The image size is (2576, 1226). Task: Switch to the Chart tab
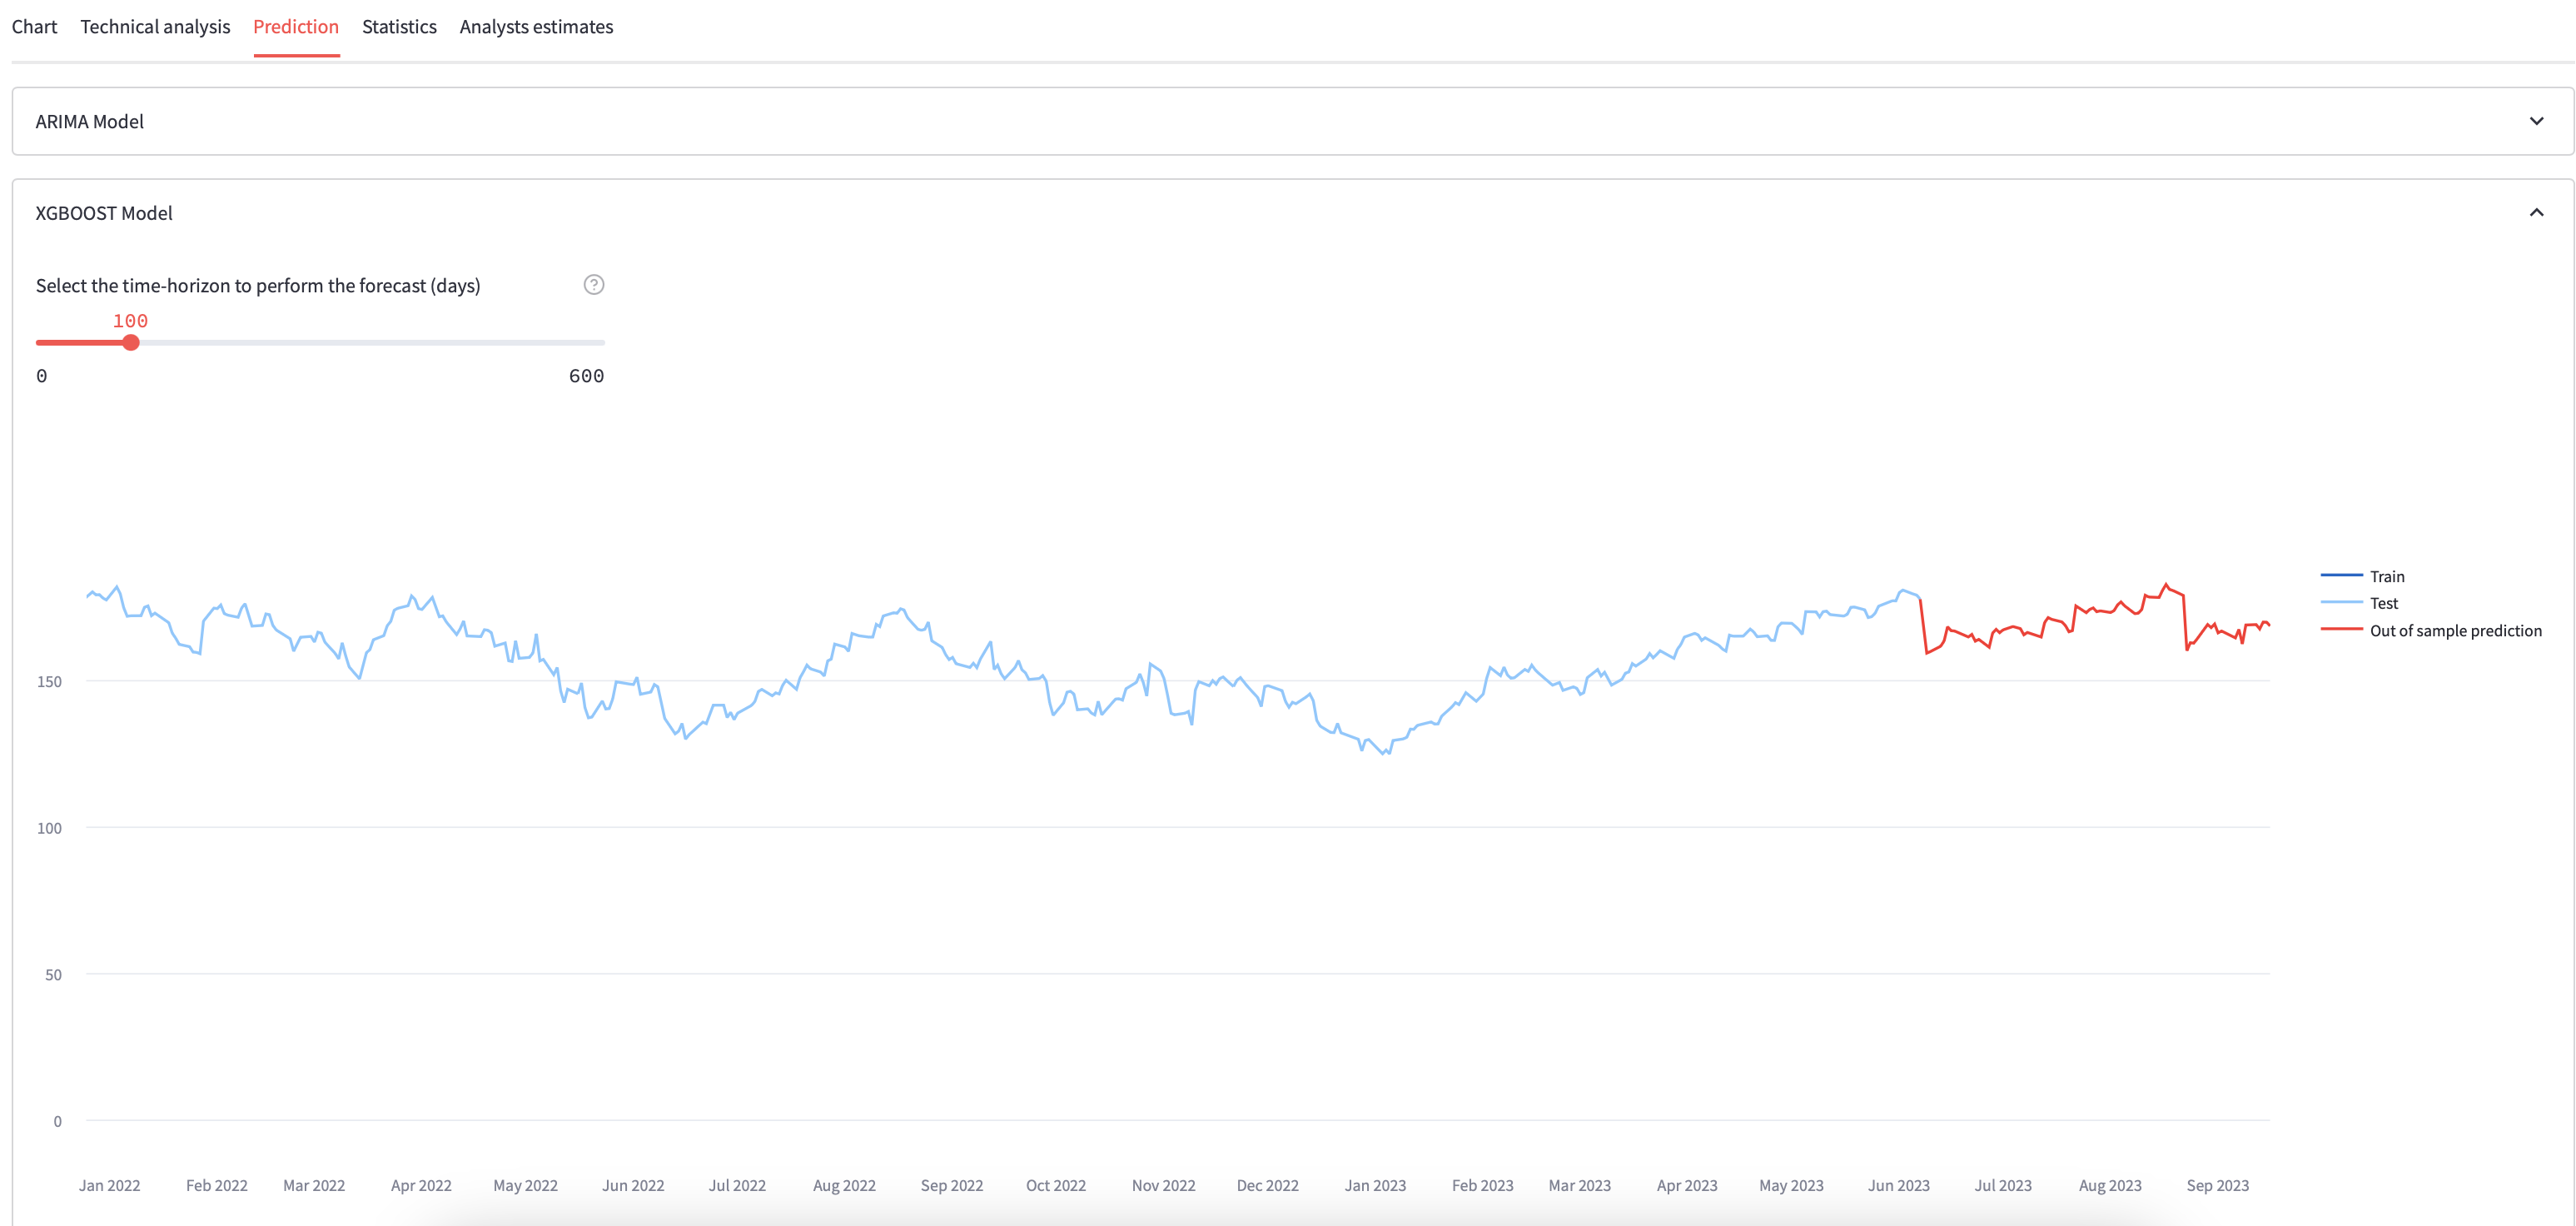(x=33, y=27)
